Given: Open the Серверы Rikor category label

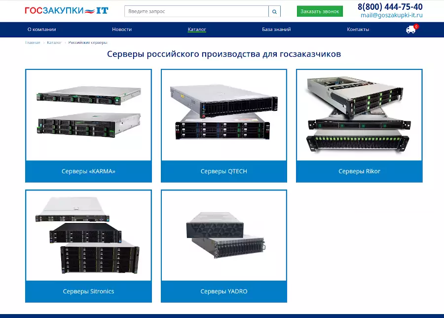Looking at the screenshot, I should 359,171.
